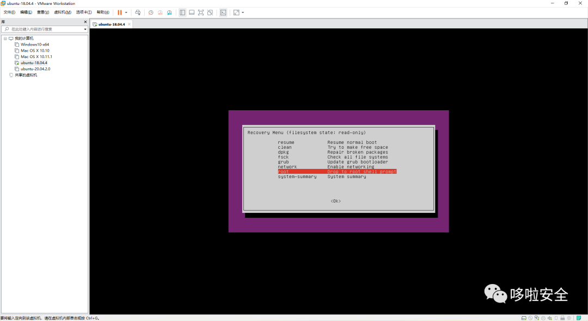Click the stretch guest display icon
The height and width of the screenshot is (321, 588).
coord(236,12)
